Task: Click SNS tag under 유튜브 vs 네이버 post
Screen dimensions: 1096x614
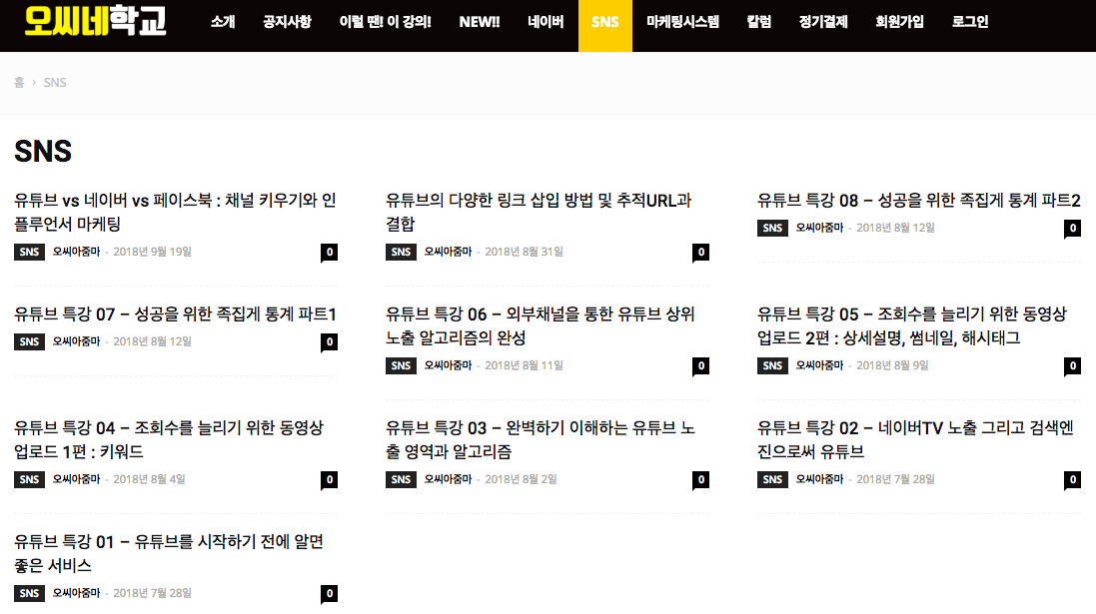Action: (x=29, y=253)
